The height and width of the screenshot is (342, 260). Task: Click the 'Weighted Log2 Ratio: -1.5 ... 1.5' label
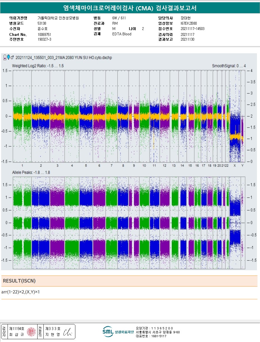point(38,66)
